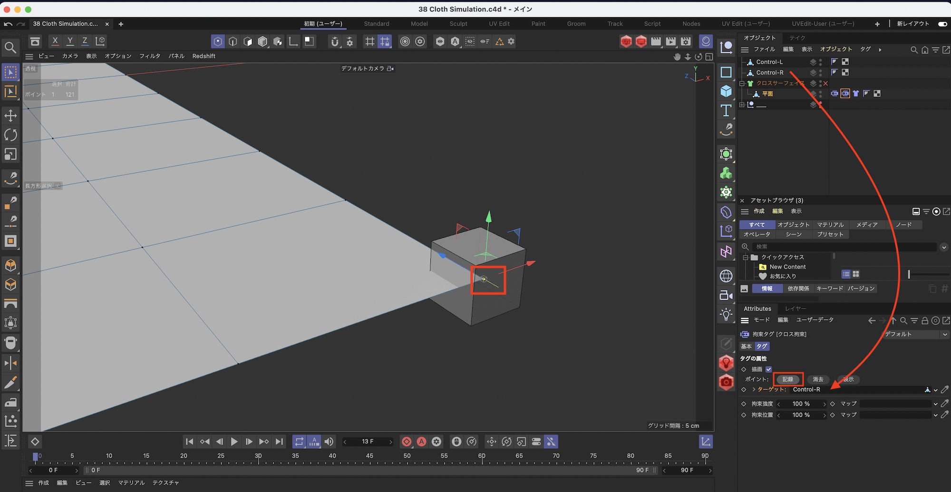Collapse the クイックアクセス folder
Viewport: 951px width, 492px height.
pyautogui.click(x=746, y=257)
